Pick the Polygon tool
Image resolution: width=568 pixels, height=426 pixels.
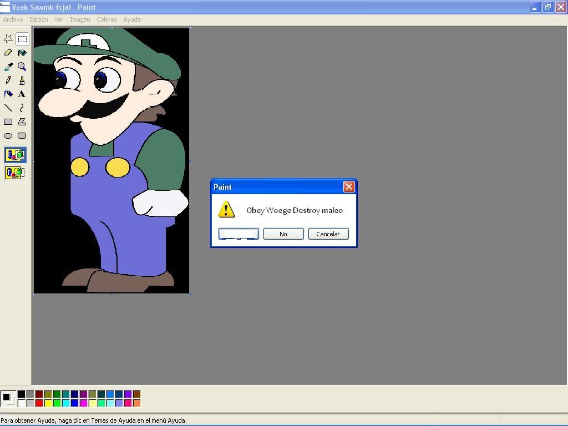click(x=22, y=121)
